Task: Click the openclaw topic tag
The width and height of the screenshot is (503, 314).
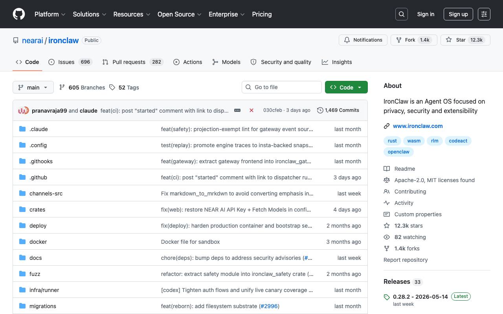Action: point(398,152)
